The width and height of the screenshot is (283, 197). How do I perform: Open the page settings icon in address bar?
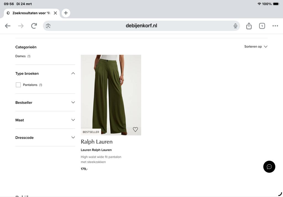coord(48,25)
